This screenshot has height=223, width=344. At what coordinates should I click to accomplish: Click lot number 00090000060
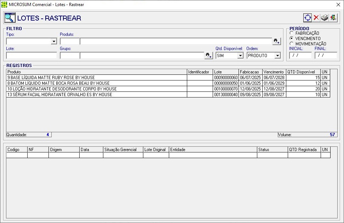click(x=226, y=78)
